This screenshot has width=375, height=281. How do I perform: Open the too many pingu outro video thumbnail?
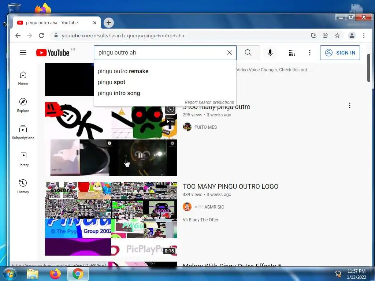click(111, 139)
